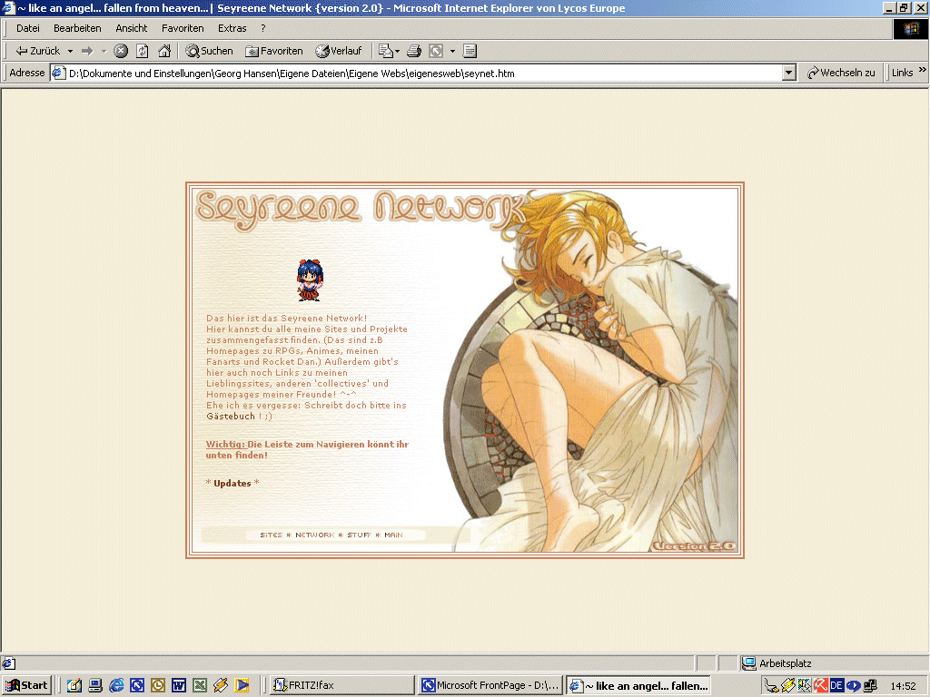Screen dimensions: 930x697
Task: Click the Seyreene Network title graphic
Action: point(360,210)
